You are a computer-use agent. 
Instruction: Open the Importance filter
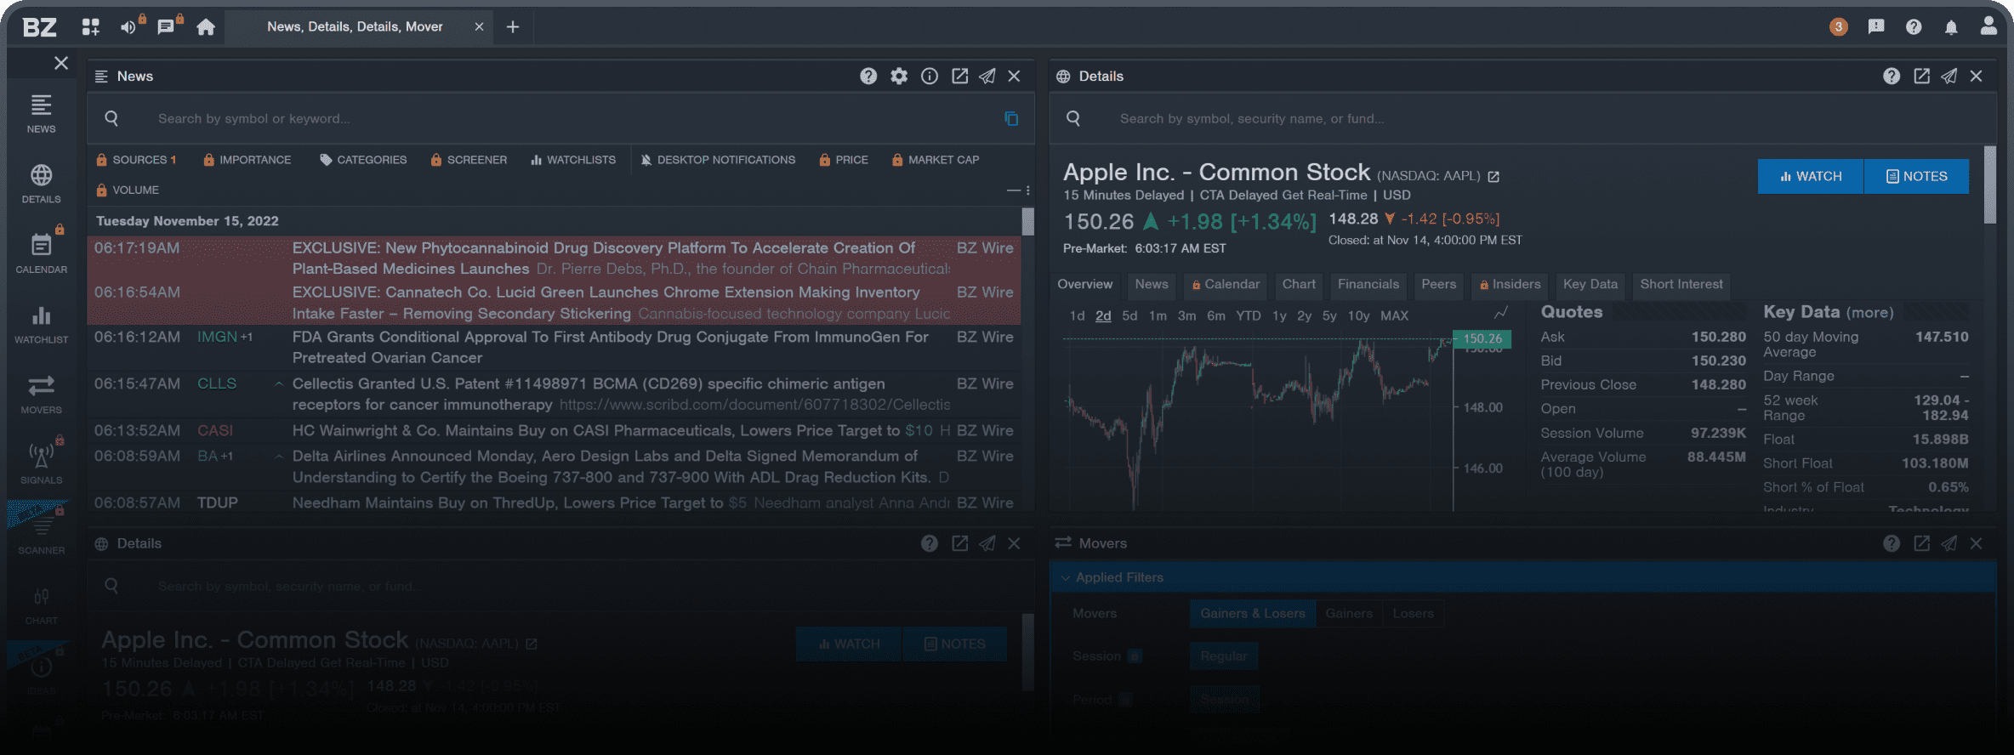pyautogui.click(x=247, y=160)
